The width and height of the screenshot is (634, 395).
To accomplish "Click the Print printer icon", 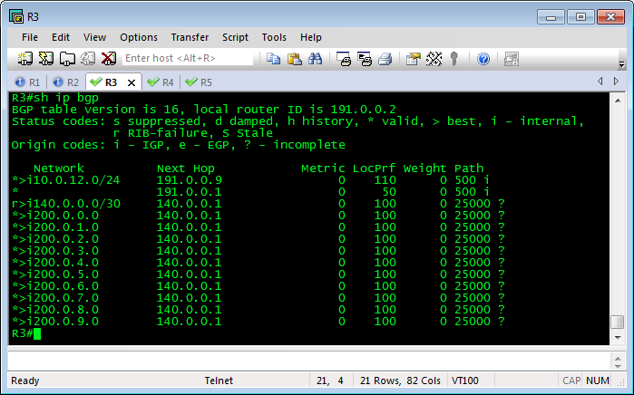I will pos(385,59).
